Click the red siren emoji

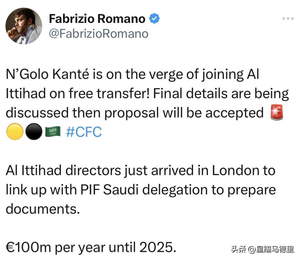pos(277,113)
